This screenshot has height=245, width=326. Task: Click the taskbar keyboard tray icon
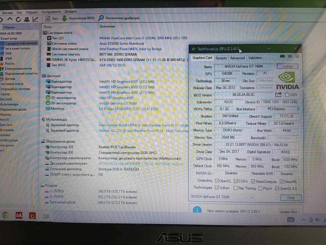coord(290,220)
